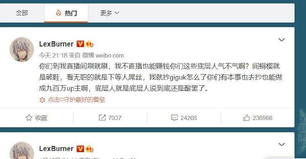This screenshot has width=306, height=159.
Task: Open the second post's chevron options menu
Action: (282, 144)
